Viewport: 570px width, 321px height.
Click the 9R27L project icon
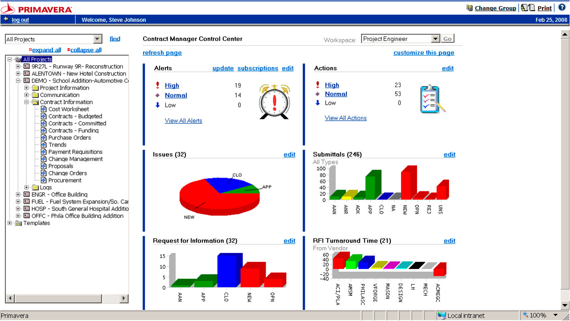click(x=27, y=66)
